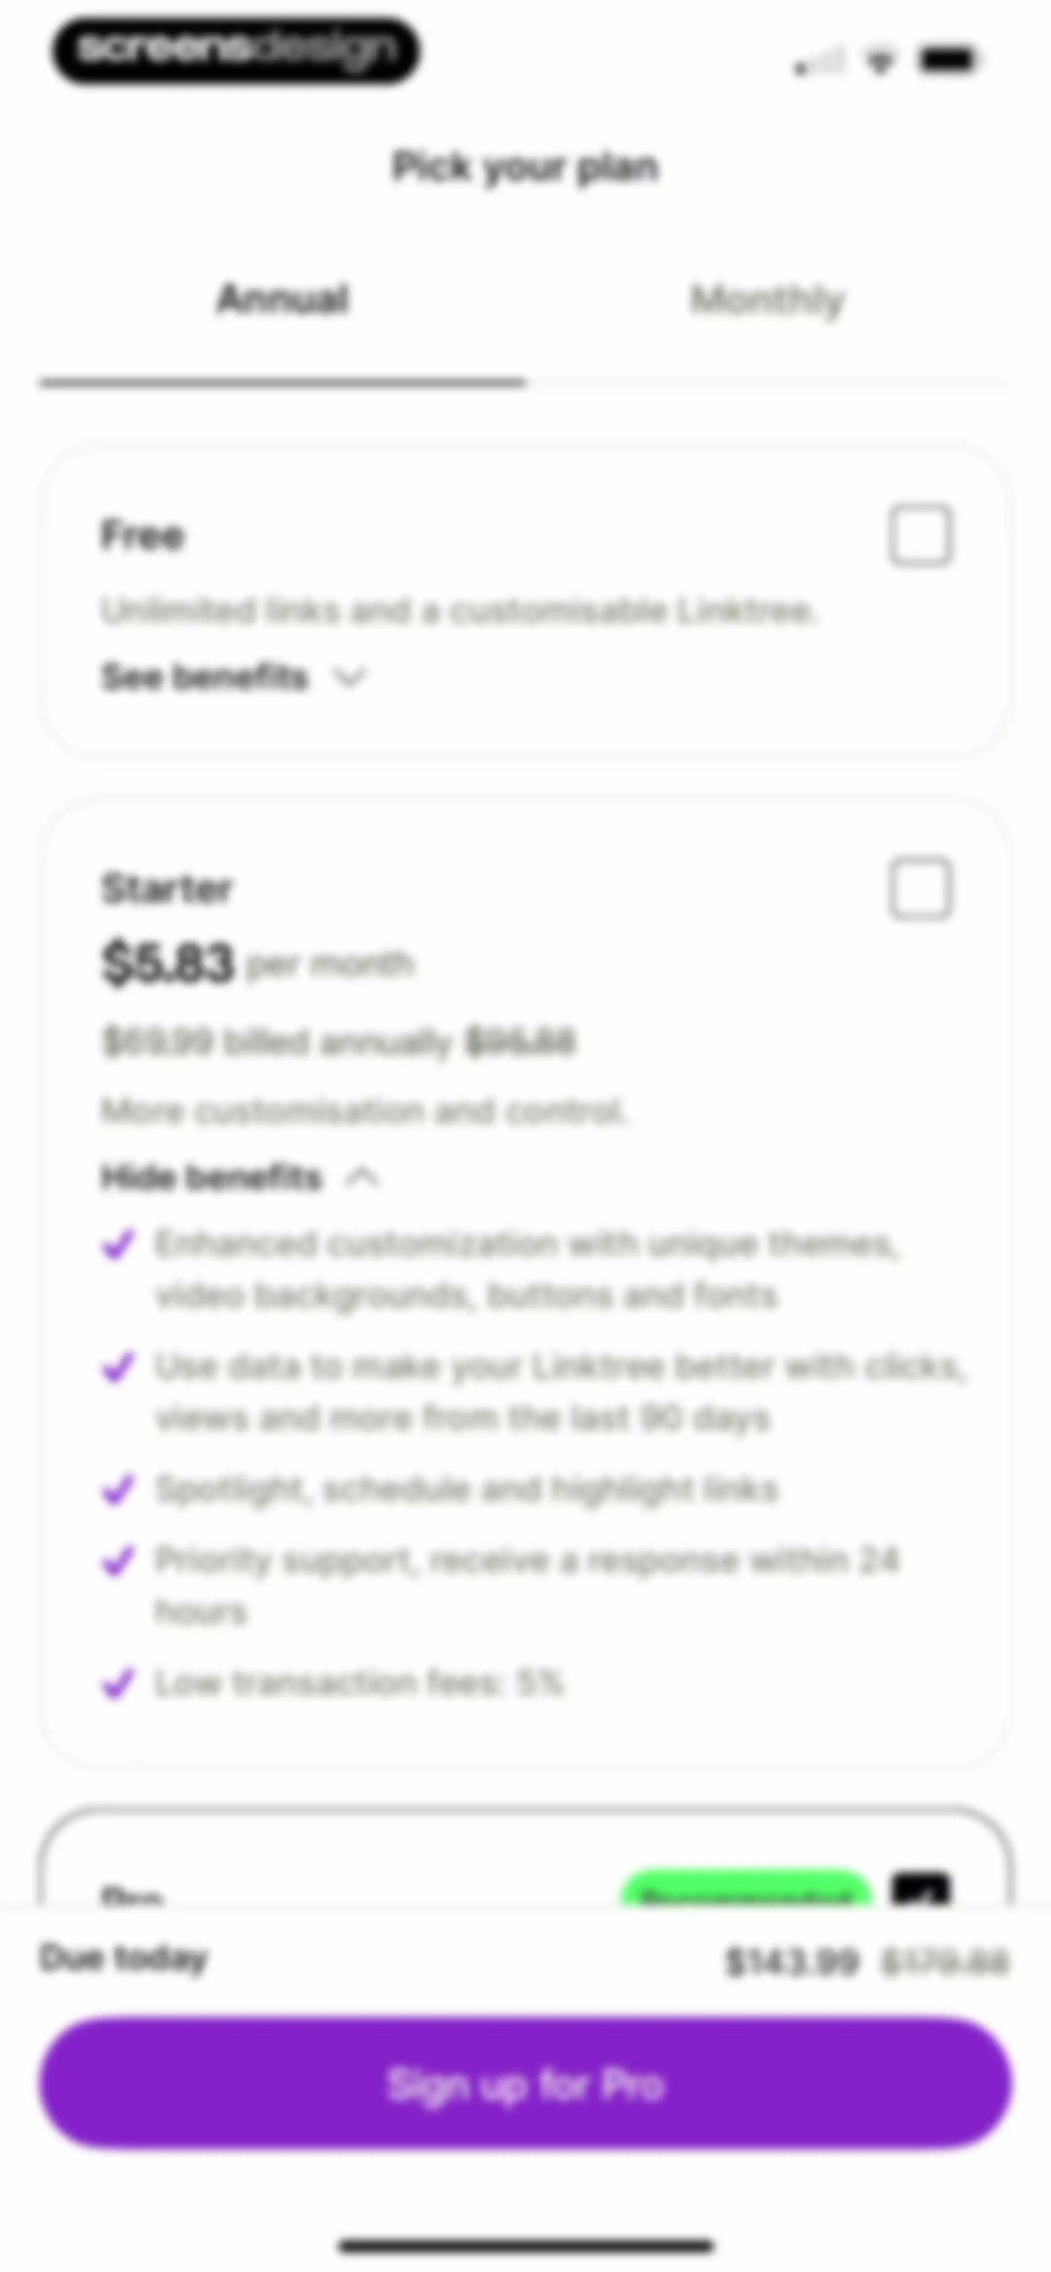Tap the battery status icon
Screen dimensions: 1051x2272
[x=947, y=60]
